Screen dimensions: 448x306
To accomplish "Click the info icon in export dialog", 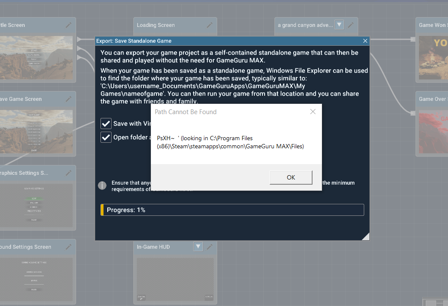I will coord(102,185).
